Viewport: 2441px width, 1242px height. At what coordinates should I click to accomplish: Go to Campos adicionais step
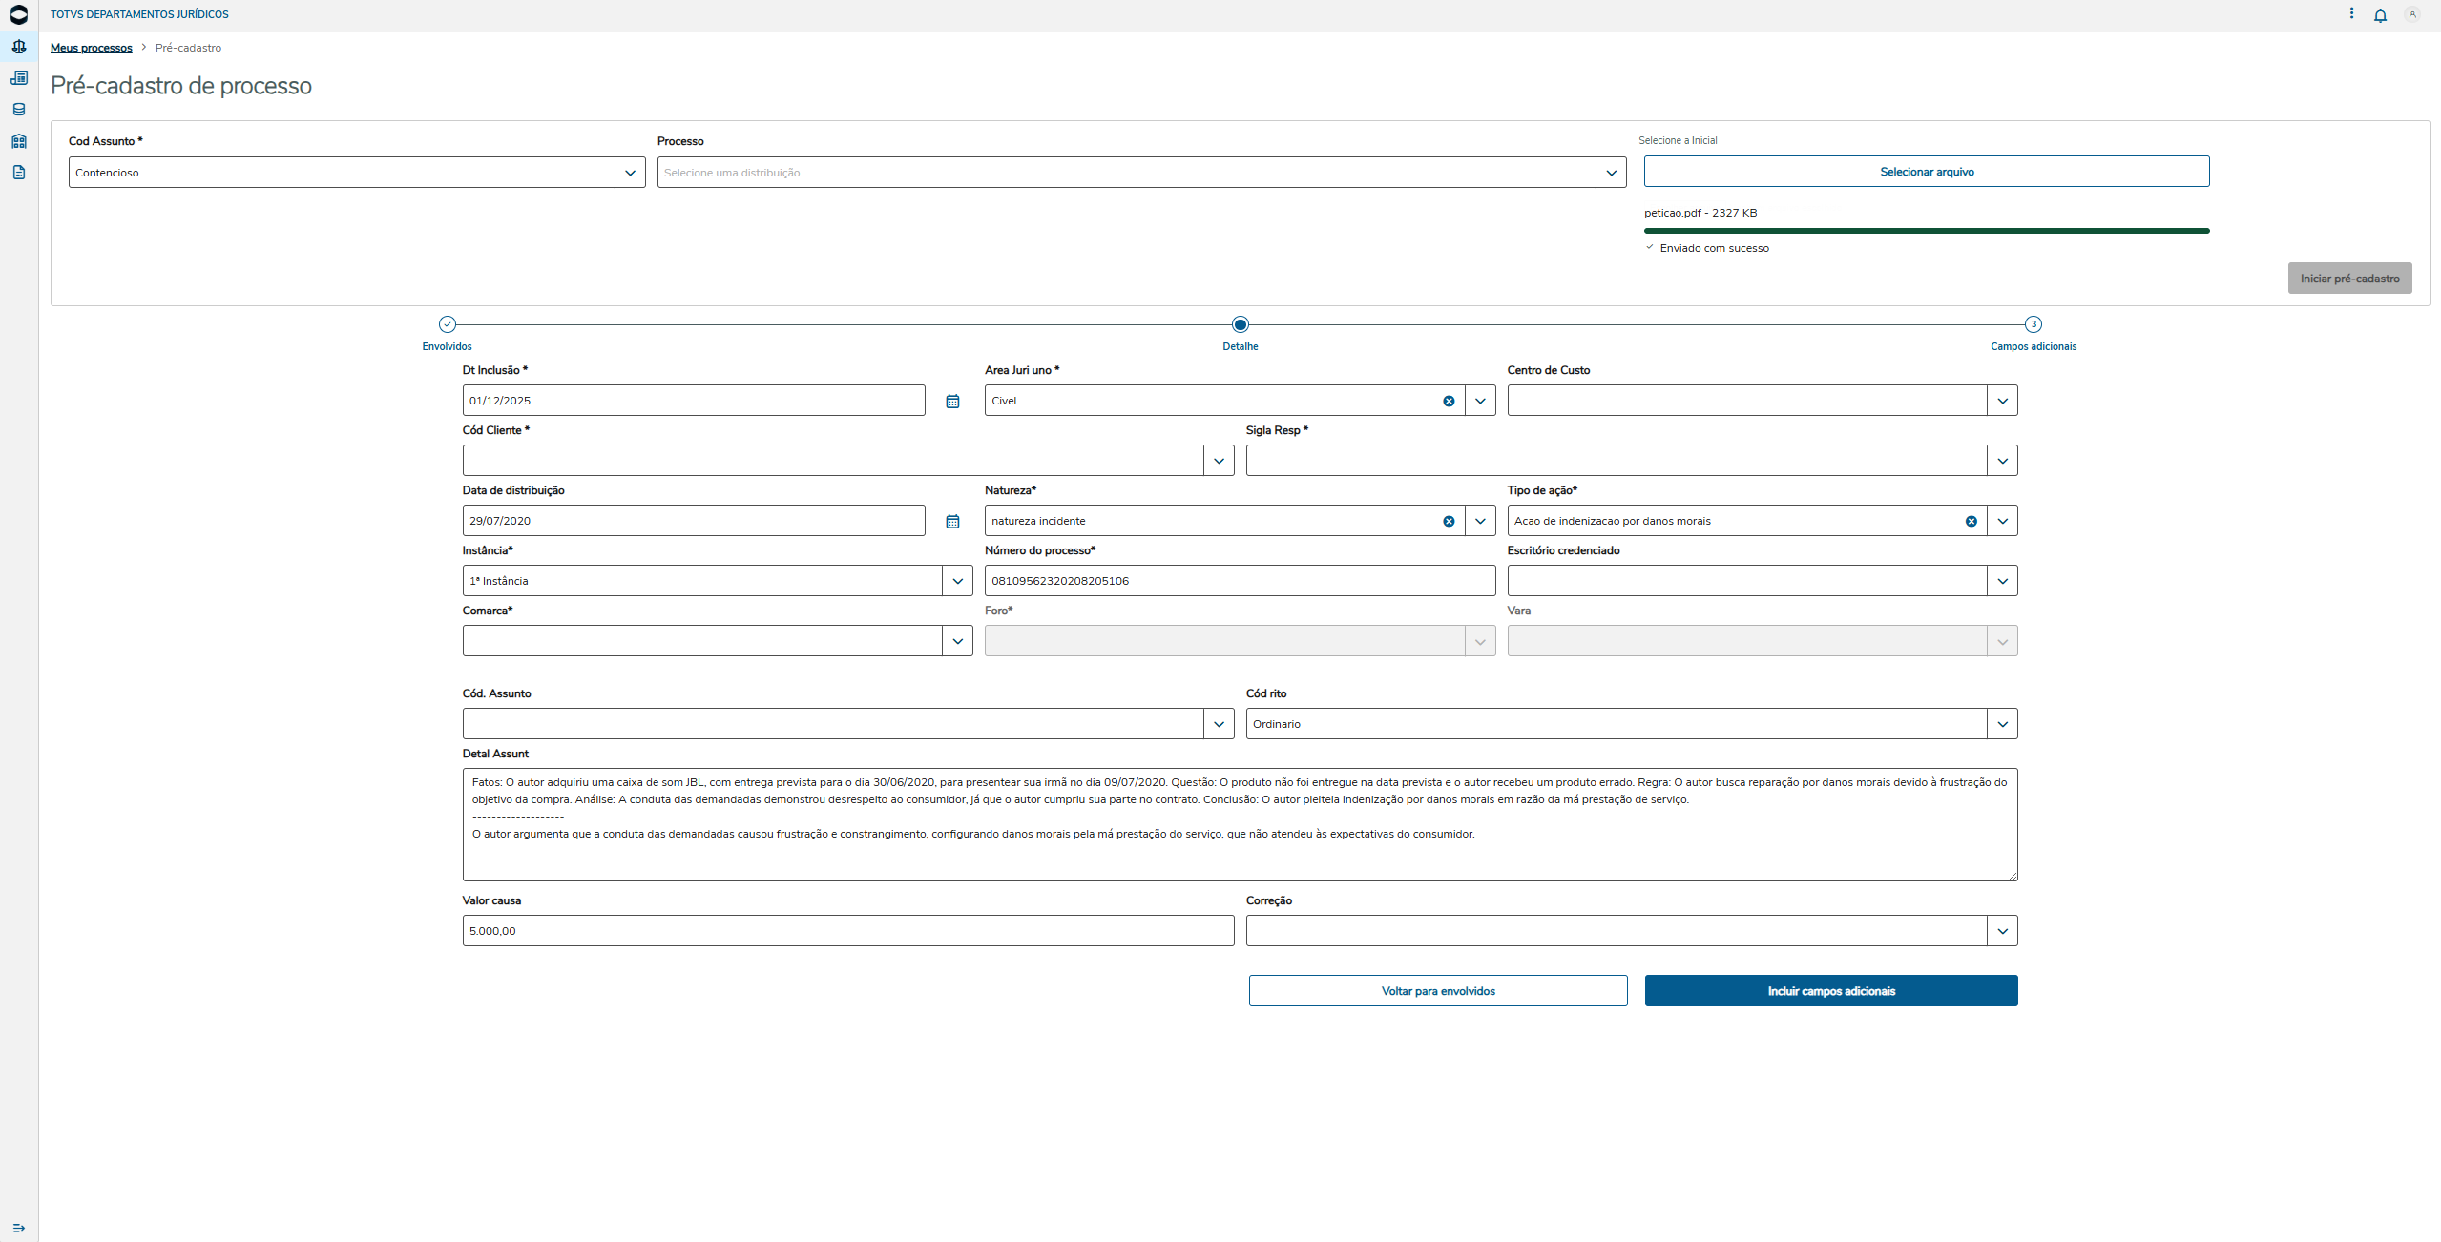[2033, 324]
